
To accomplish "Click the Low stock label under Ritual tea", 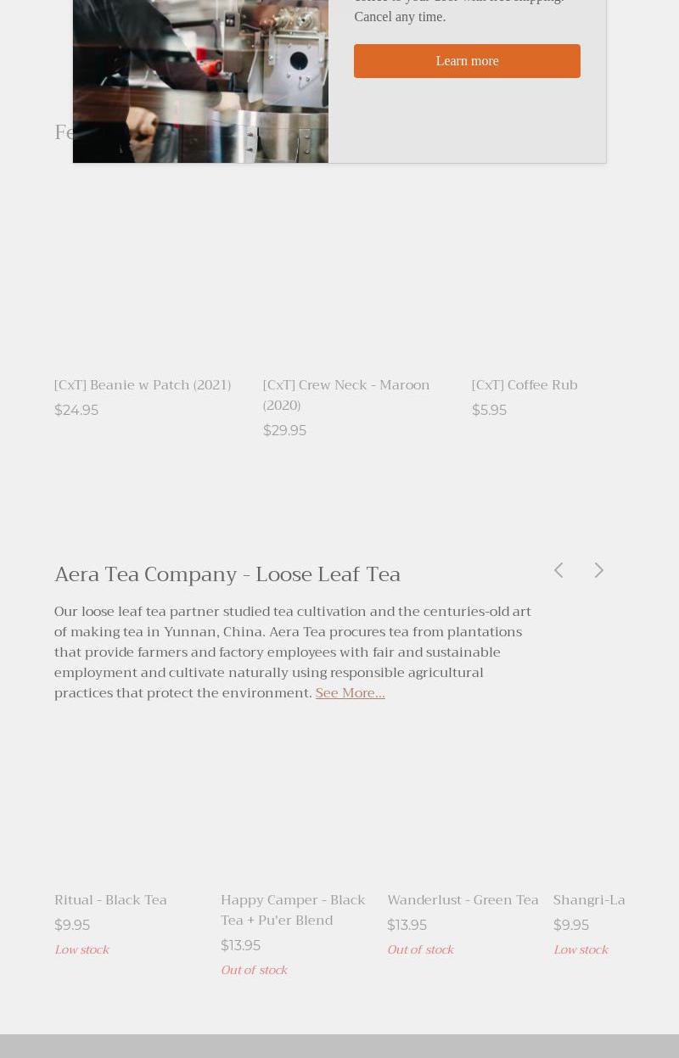I will tap(81, 950).
